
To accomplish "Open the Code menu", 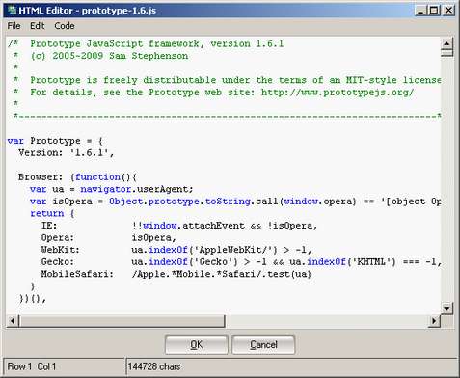I will (65, 26).
